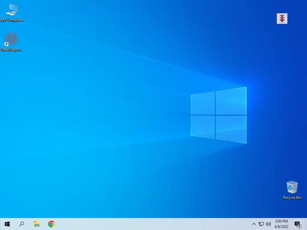This screenshot has height=230, width=307.
Task: Show hidden system tray icons
Action: pos(254,224)
